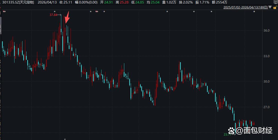Click the 30.0 price axis label
Image resolution: width=278 pixels, height=140 pixels.
pos(266,82)
